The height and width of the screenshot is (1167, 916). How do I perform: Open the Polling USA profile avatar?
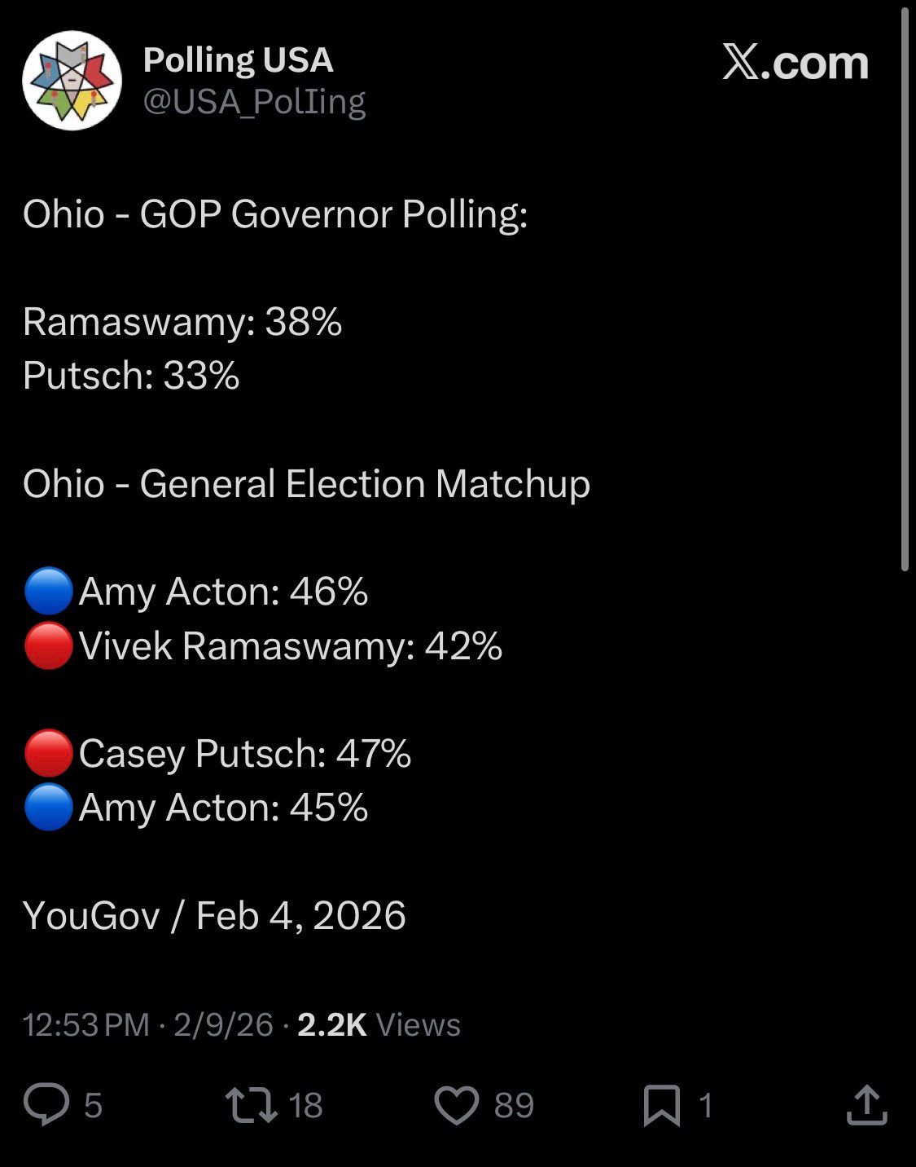(x=72, y=80)
